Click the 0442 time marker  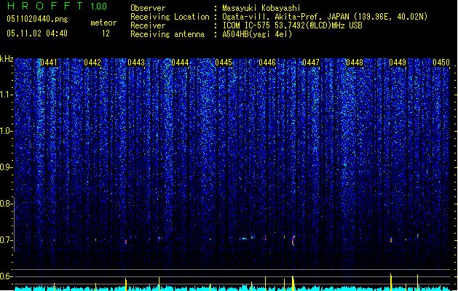92,63
